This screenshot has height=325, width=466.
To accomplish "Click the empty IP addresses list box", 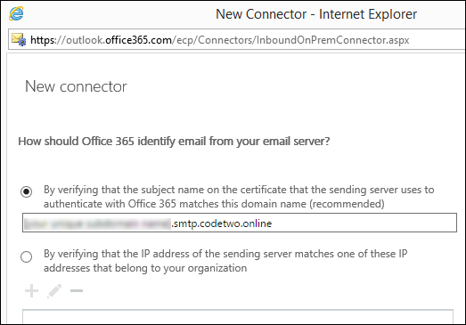I will point(238,317).
